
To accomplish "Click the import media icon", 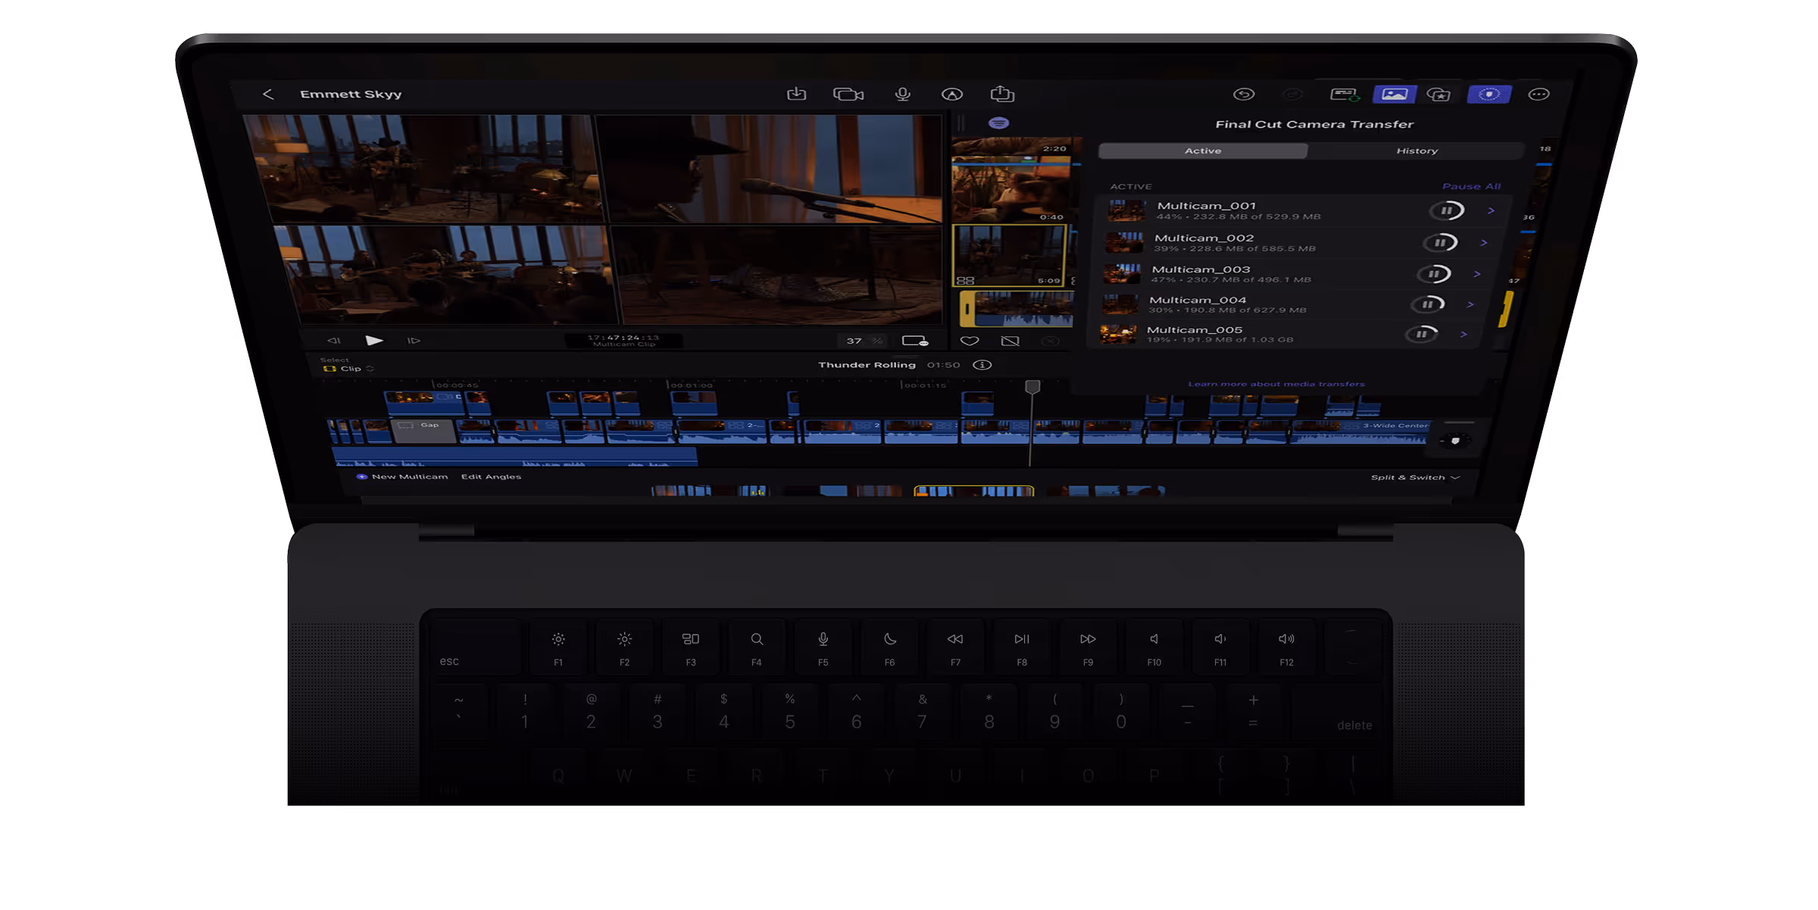I will (x=796, y=94).
